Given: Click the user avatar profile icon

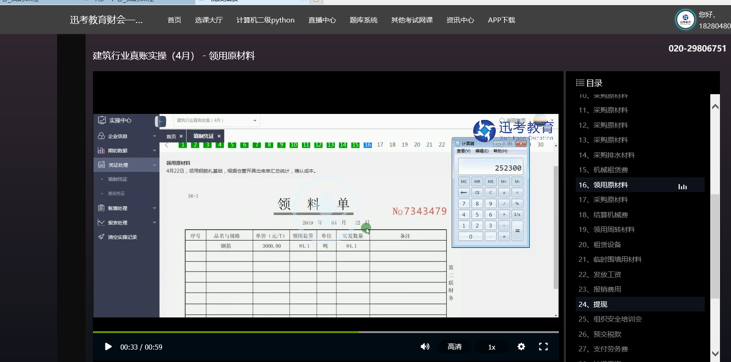Looking at the screenshot, I should pos(685,20).
